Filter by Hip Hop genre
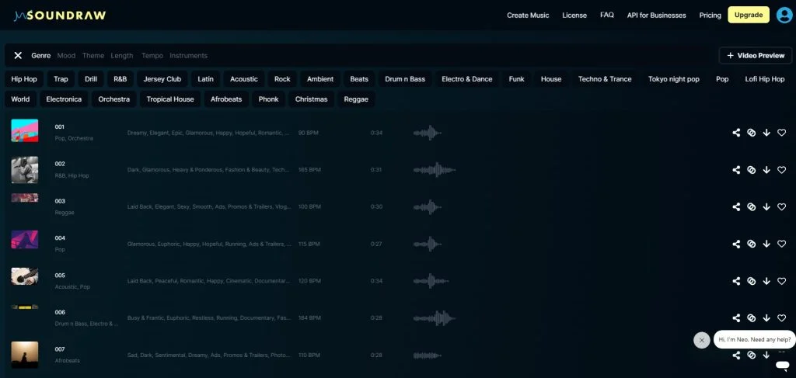Image resolution: width=796 pixels, height=378 pixels. pyautogui.click(x=24, y=79)
